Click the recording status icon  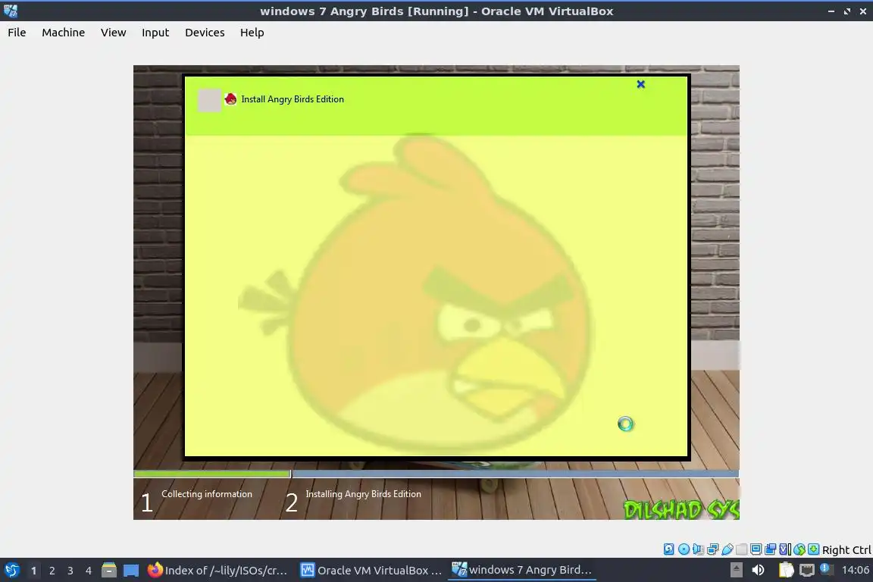pos(771,549)
